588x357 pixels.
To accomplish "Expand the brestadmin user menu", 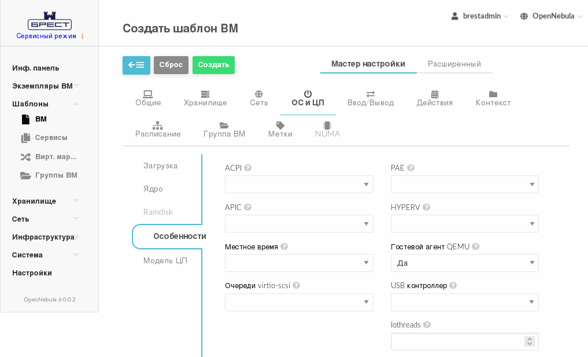I will pos(479,16).
